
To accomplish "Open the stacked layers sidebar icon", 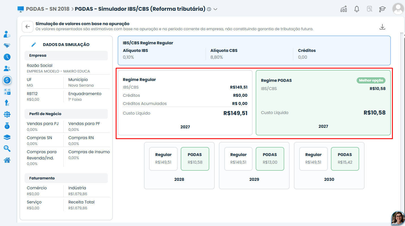I will pyautogui.click(x=7, y=137).
